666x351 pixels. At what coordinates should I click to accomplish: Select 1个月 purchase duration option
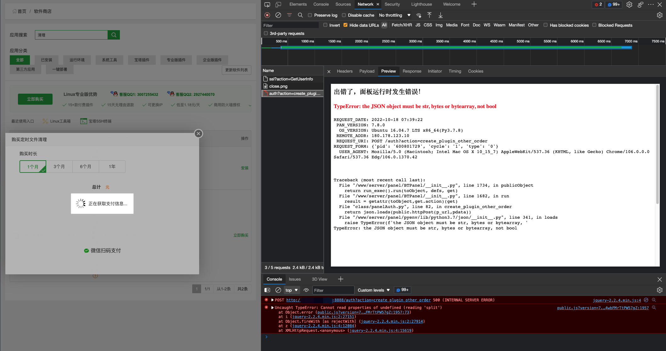(33, 167)
